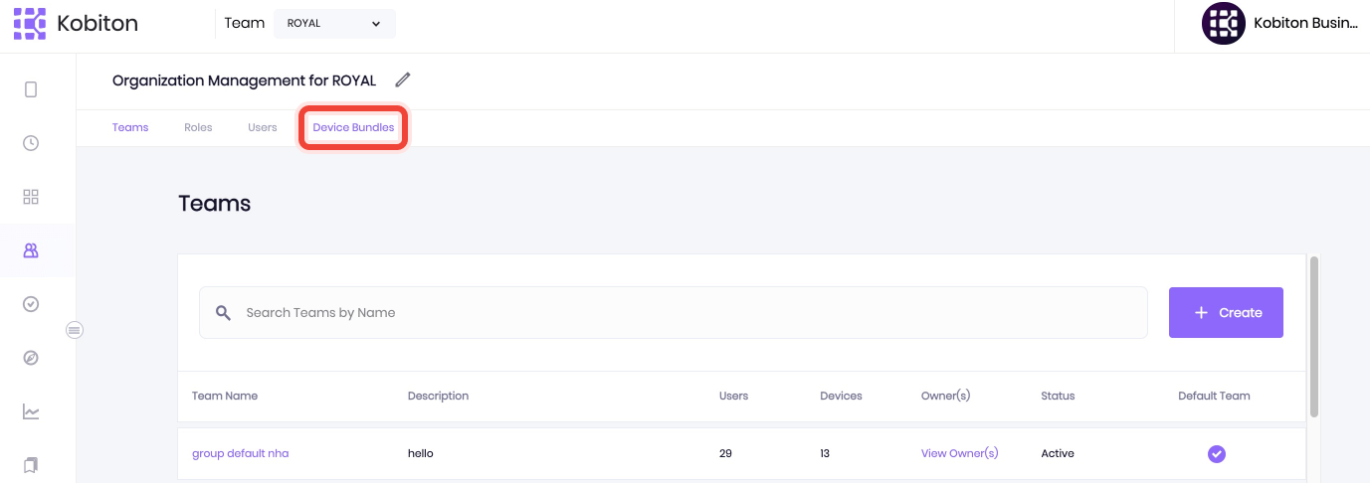Toggle the sidebar collapse handle
Image resolution: width=1370 pixels, height=484 pixels.
pyautogui.click(x=74, y=330)
